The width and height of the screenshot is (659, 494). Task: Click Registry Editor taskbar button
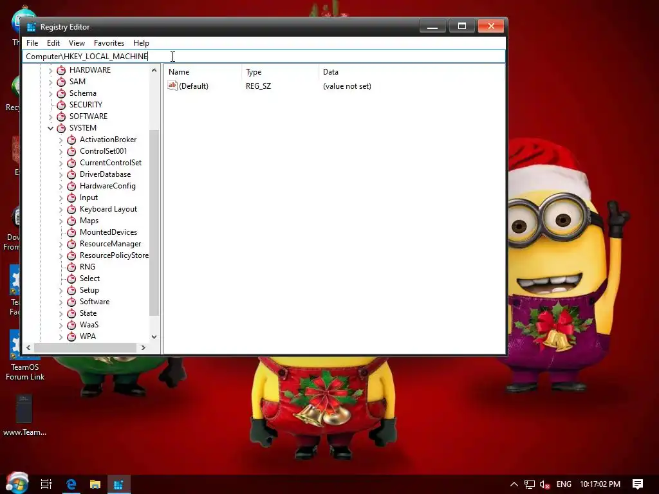(x=118, y=484)
